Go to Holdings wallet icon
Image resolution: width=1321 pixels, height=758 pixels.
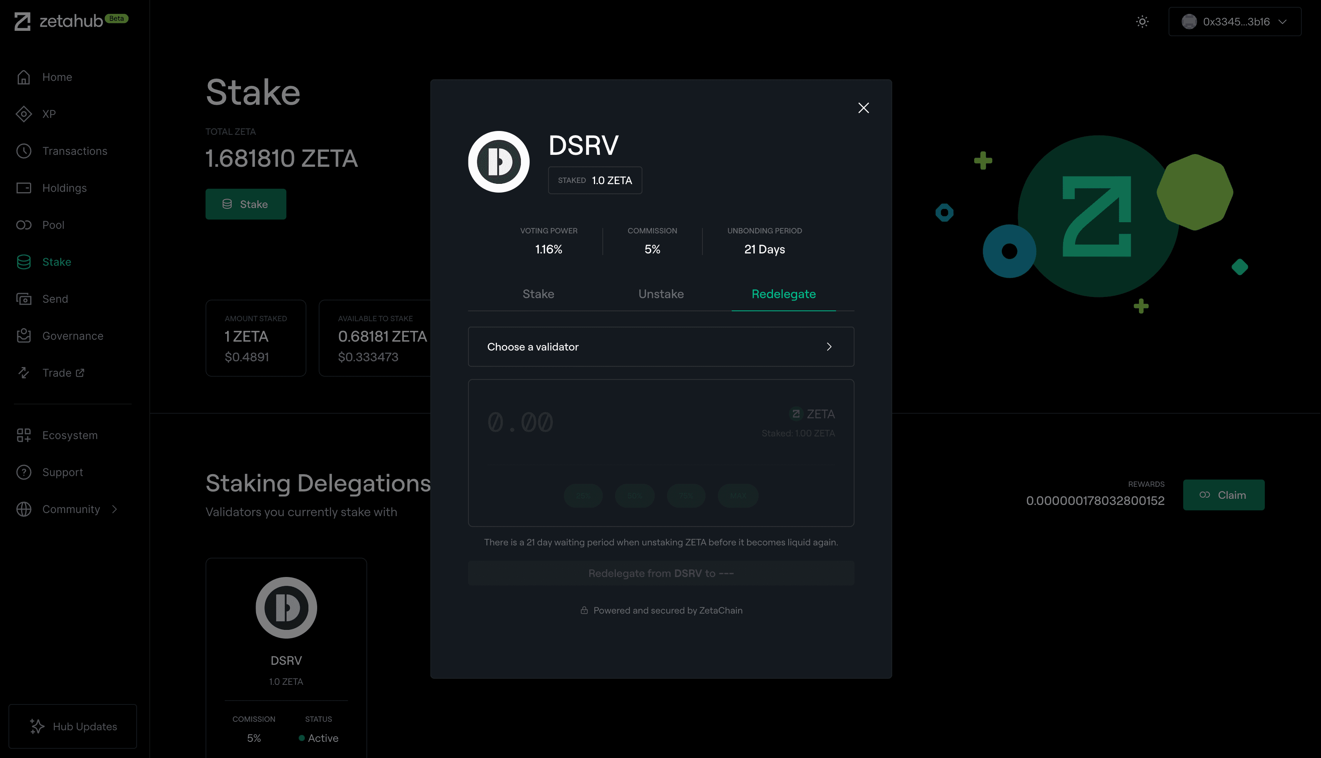[23, 188]
